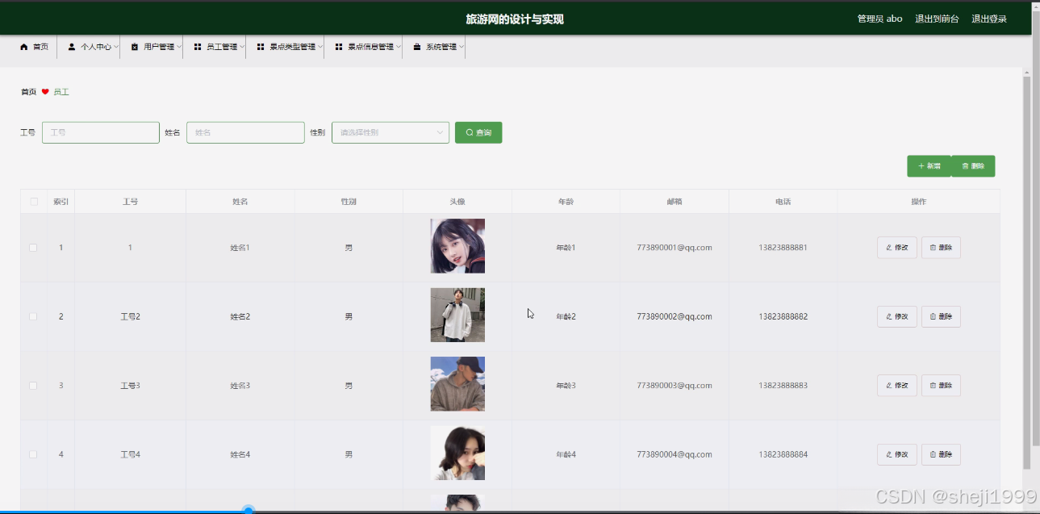Screen dimensions: 1040x514
Task: Click 删除 delete button for 姓名4
Action: (941, 454)
